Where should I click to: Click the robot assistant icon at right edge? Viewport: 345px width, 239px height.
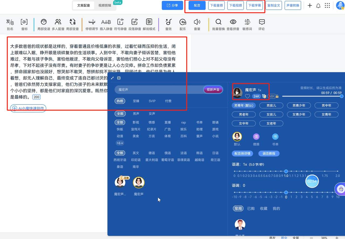pyautogui.click(x=341, y=189)
